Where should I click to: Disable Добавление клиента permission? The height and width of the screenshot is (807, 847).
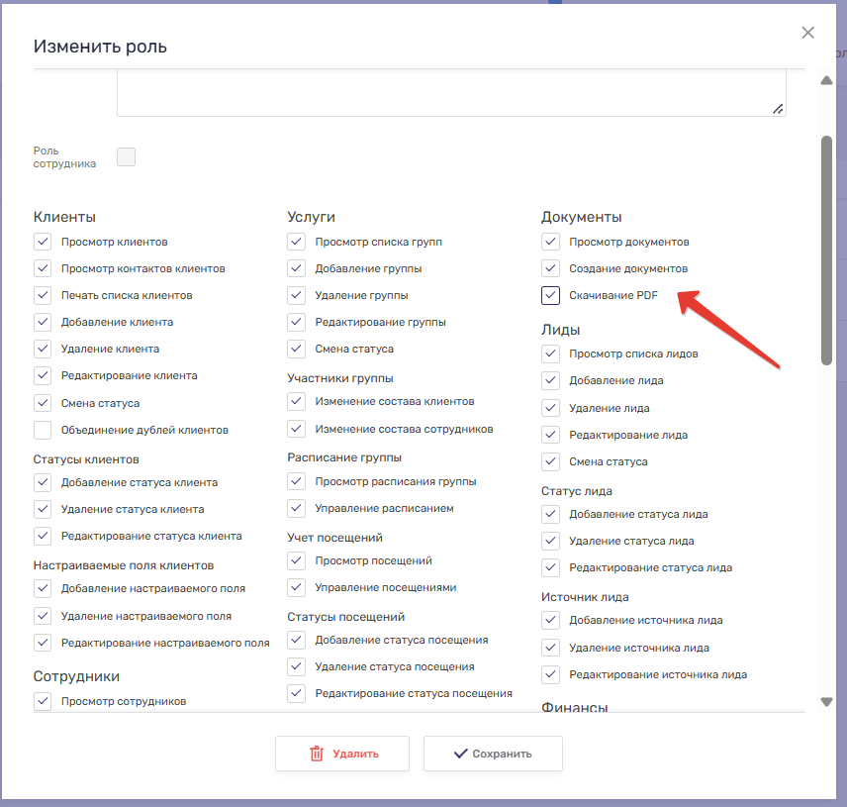pos(43,322)
